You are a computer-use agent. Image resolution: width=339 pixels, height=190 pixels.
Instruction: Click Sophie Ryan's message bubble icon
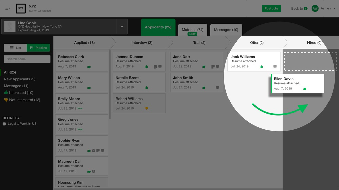pyautogui.click(x=102, y=151)
